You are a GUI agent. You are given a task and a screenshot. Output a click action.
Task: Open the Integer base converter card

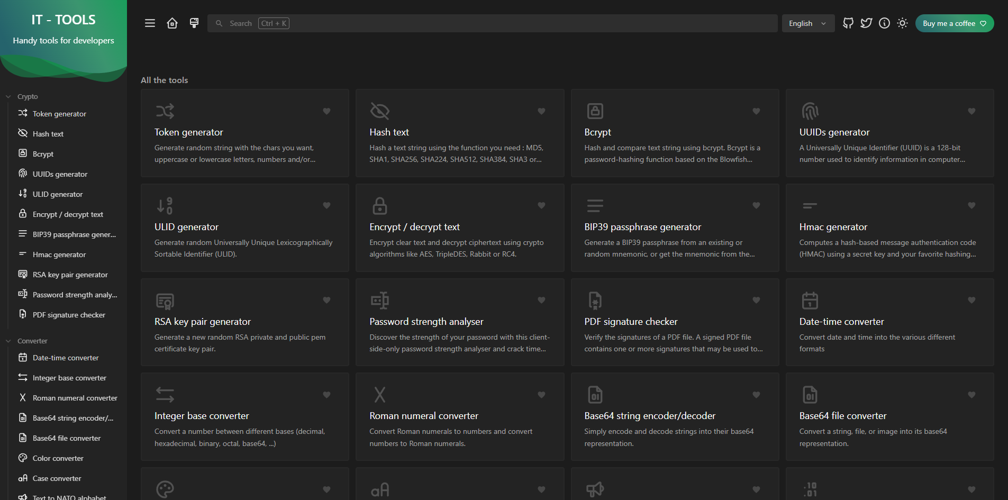[244, 416]
